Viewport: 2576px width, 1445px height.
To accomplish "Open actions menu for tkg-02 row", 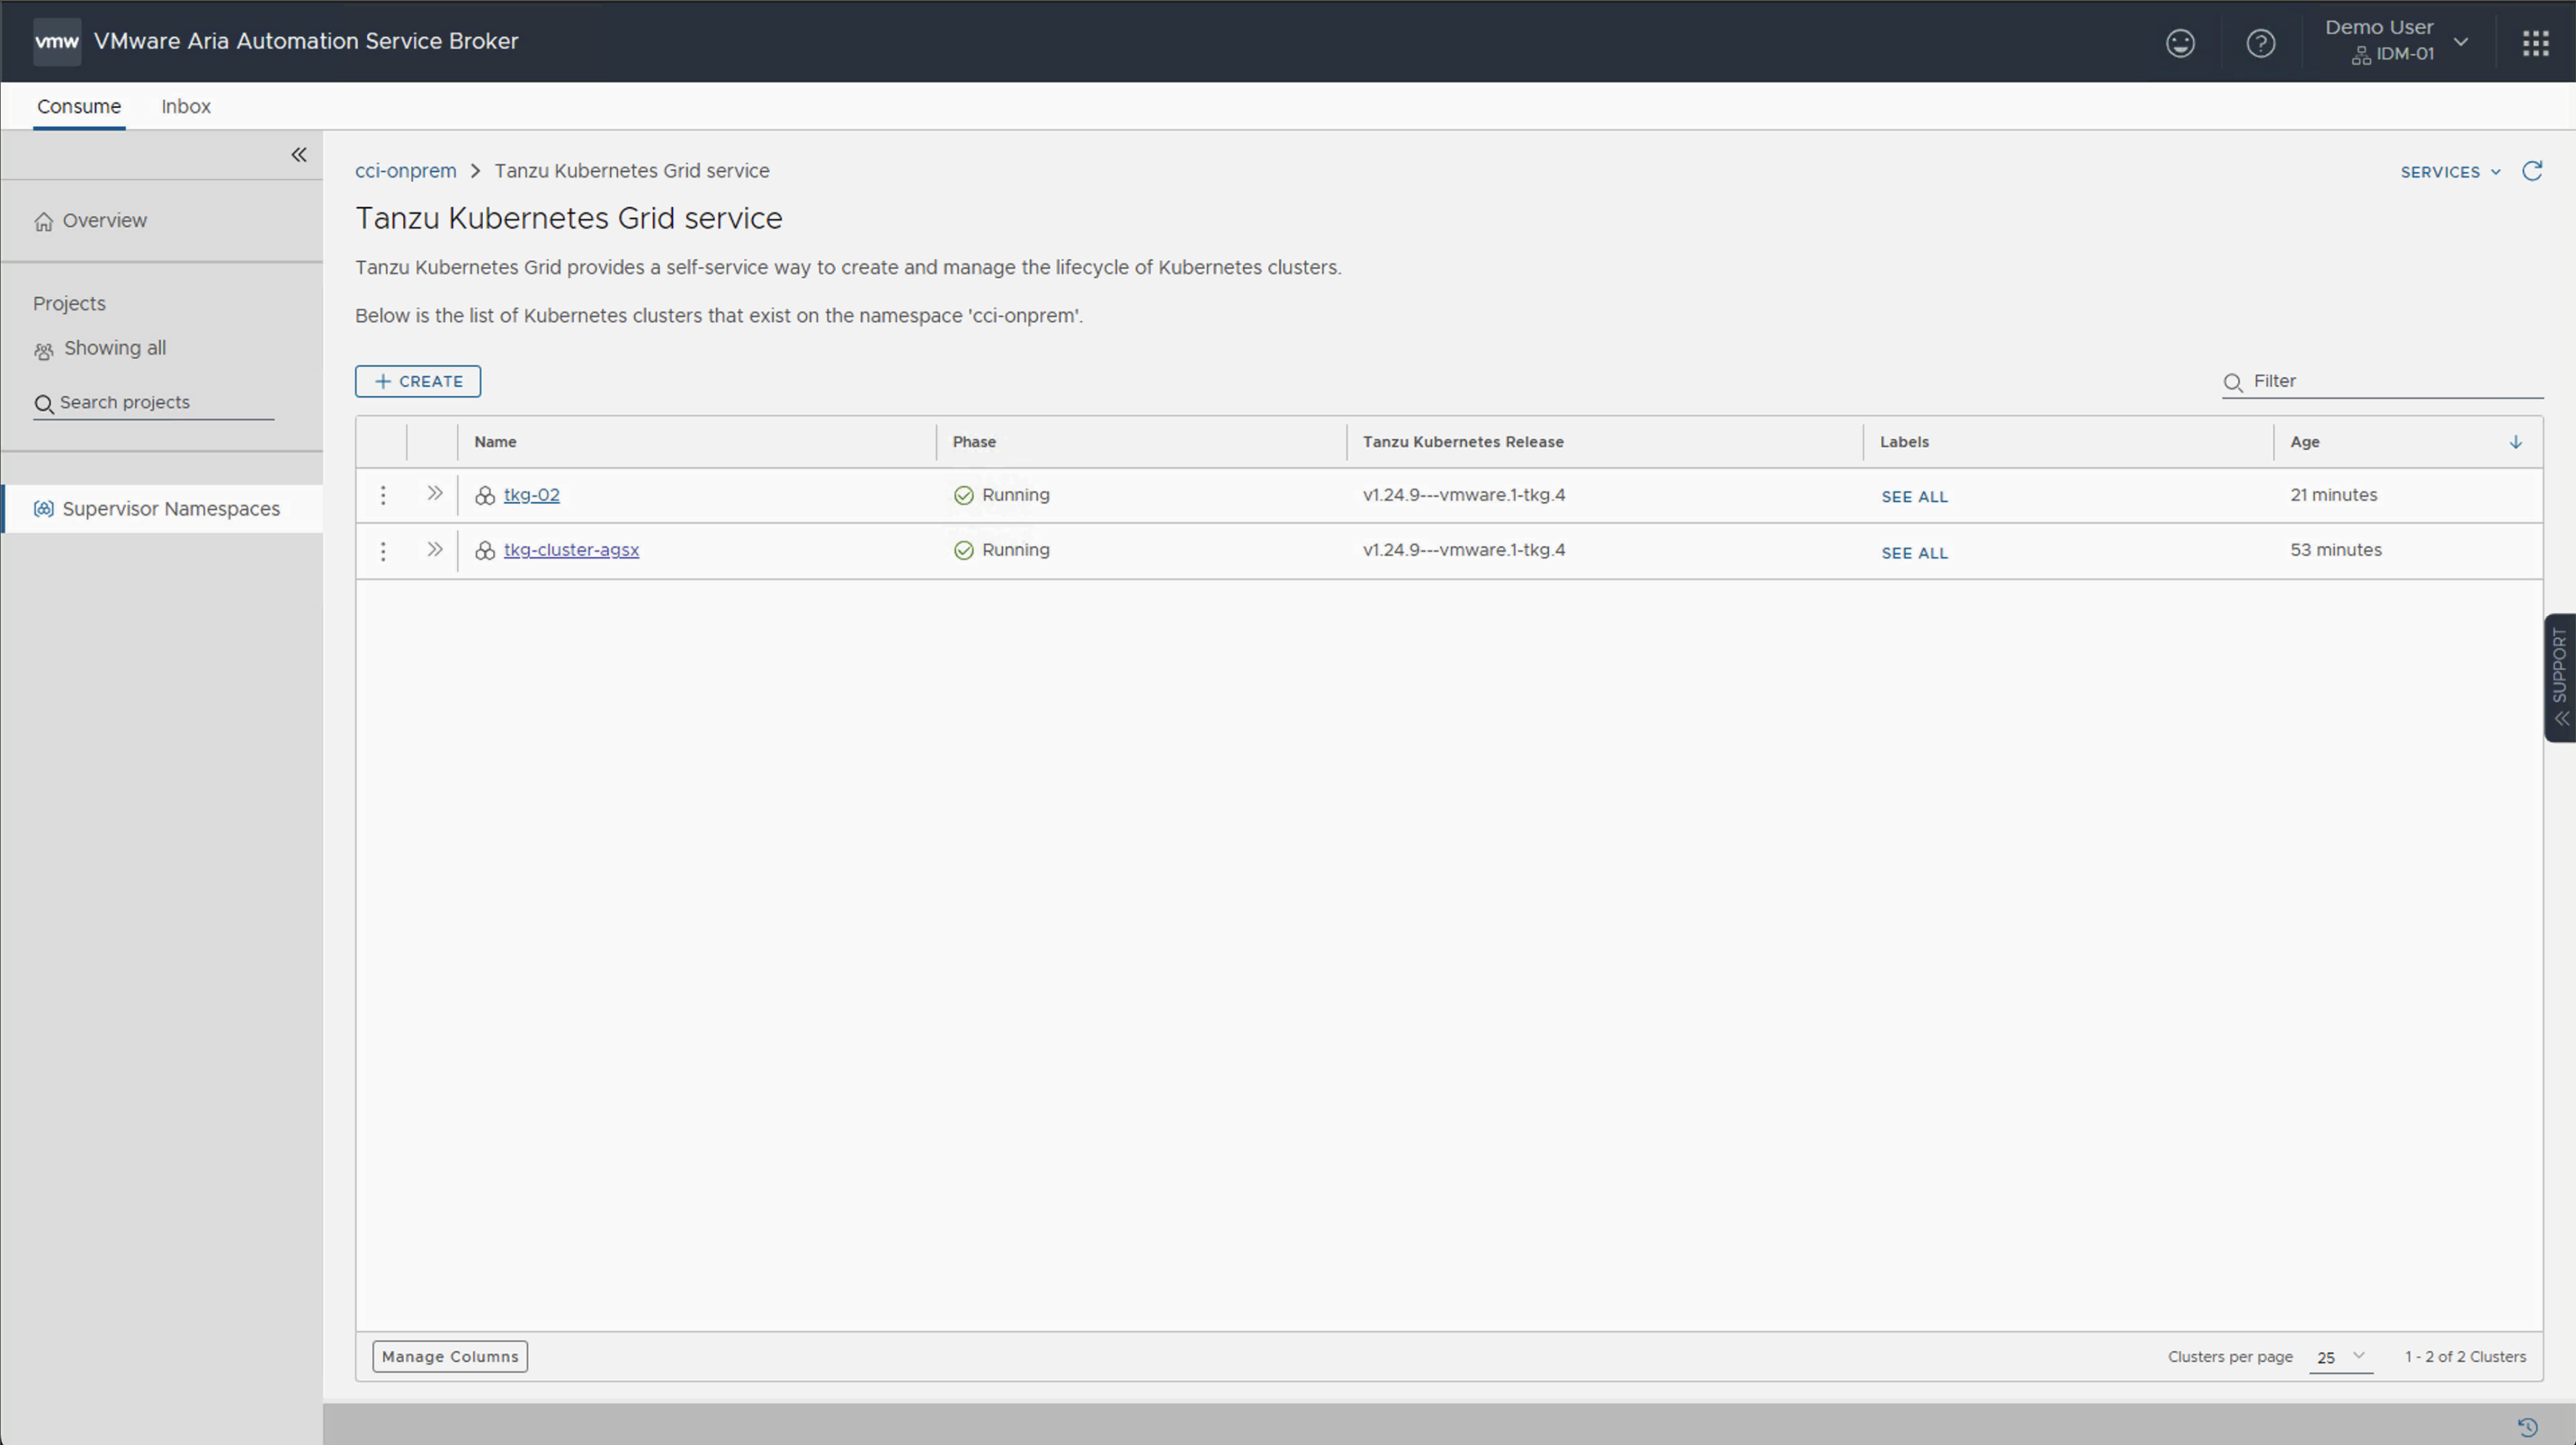I will click(383, 495).
